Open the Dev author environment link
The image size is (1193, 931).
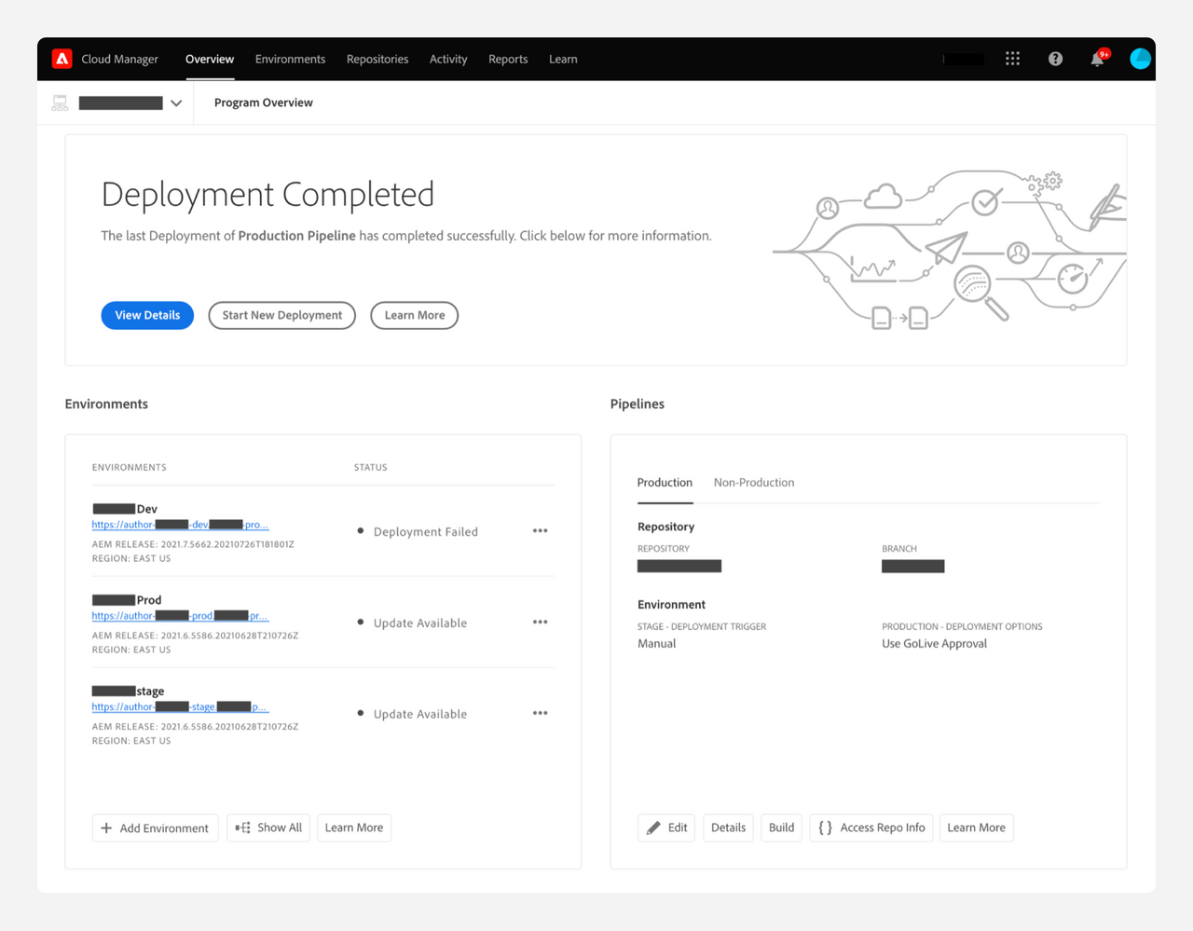pyautogui.click(x=180, y=525)
